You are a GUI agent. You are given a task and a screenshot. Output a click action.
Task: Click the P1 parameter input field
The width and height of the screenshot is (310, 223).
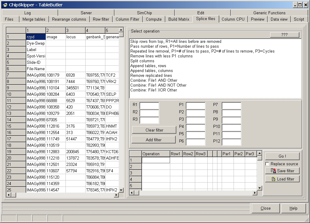196,106
